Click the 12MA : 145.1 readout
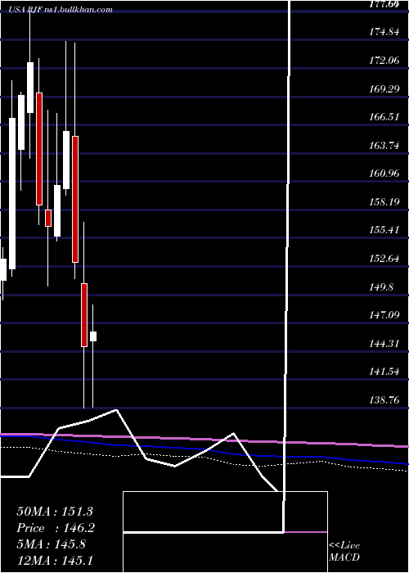Viewport: 409px width, 573px height. coord(56,560)
